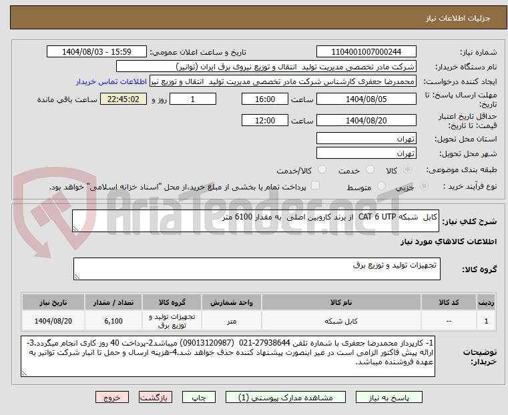Screen dimensions: 508x415
Task: Click the countdown timer 22:45:02 field
Action: [123, 99]
